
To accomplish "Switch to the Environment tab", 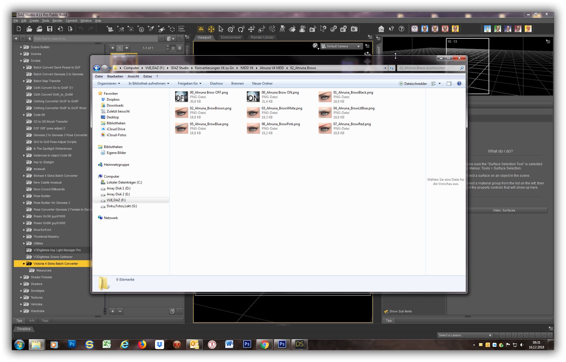I will coord(231,37).
